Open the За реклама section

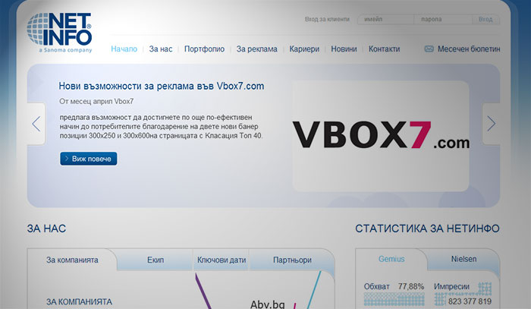coord(256,49)
